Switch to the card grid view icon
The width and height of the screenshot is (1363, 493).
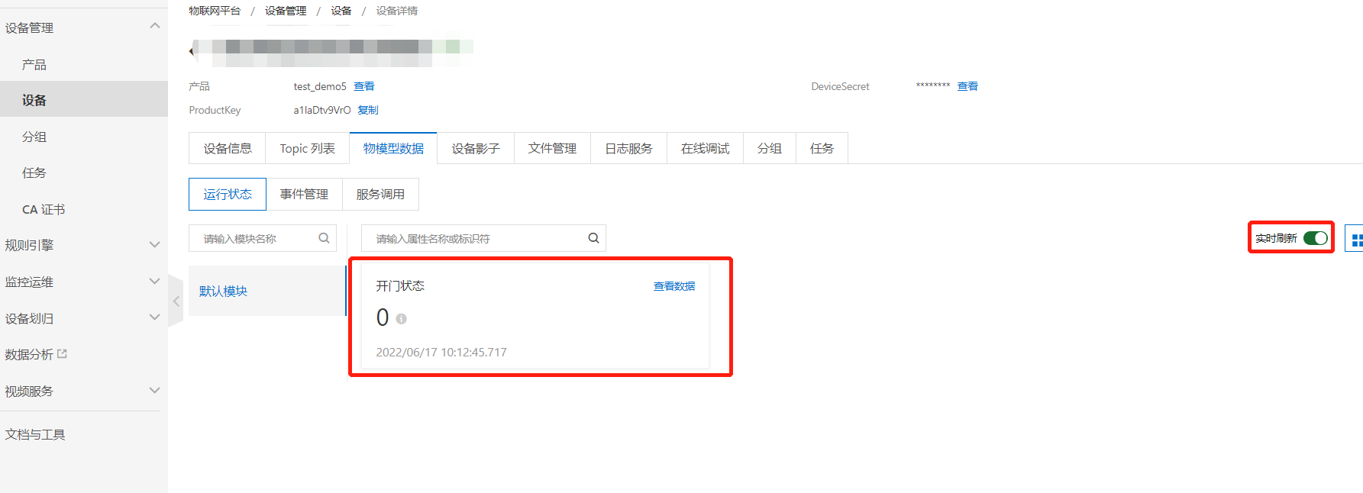[1356, 239]
